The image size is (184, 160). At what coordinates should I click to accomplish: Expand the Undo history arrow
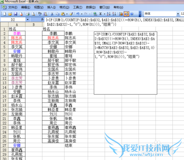[82, 14]
